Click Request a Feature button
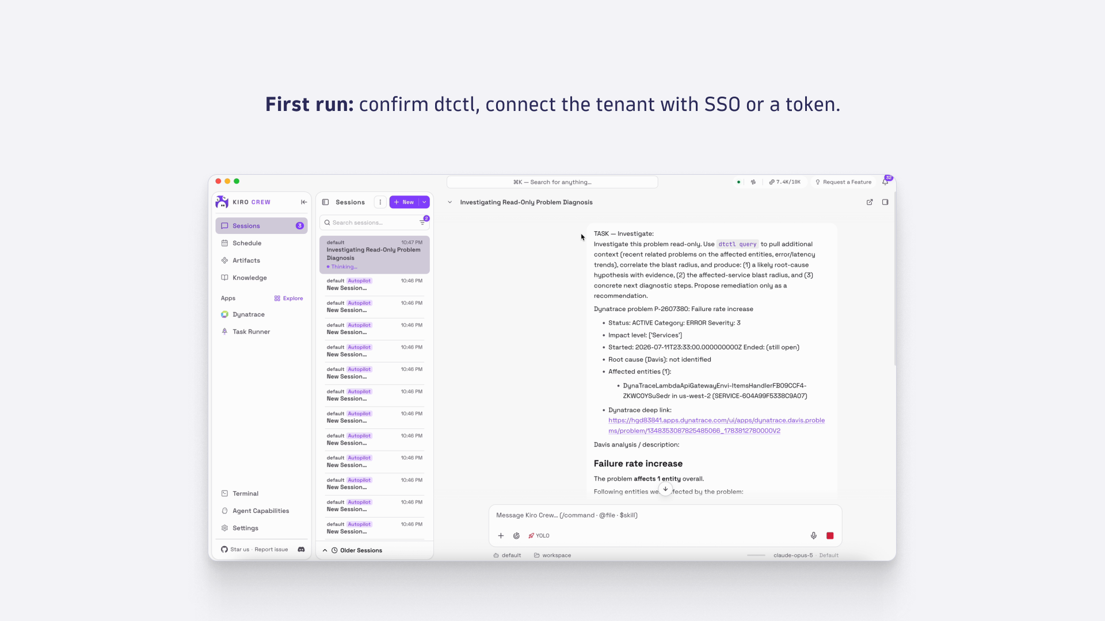This screenshot has height=621, width=1105. (x=843, y=182)
